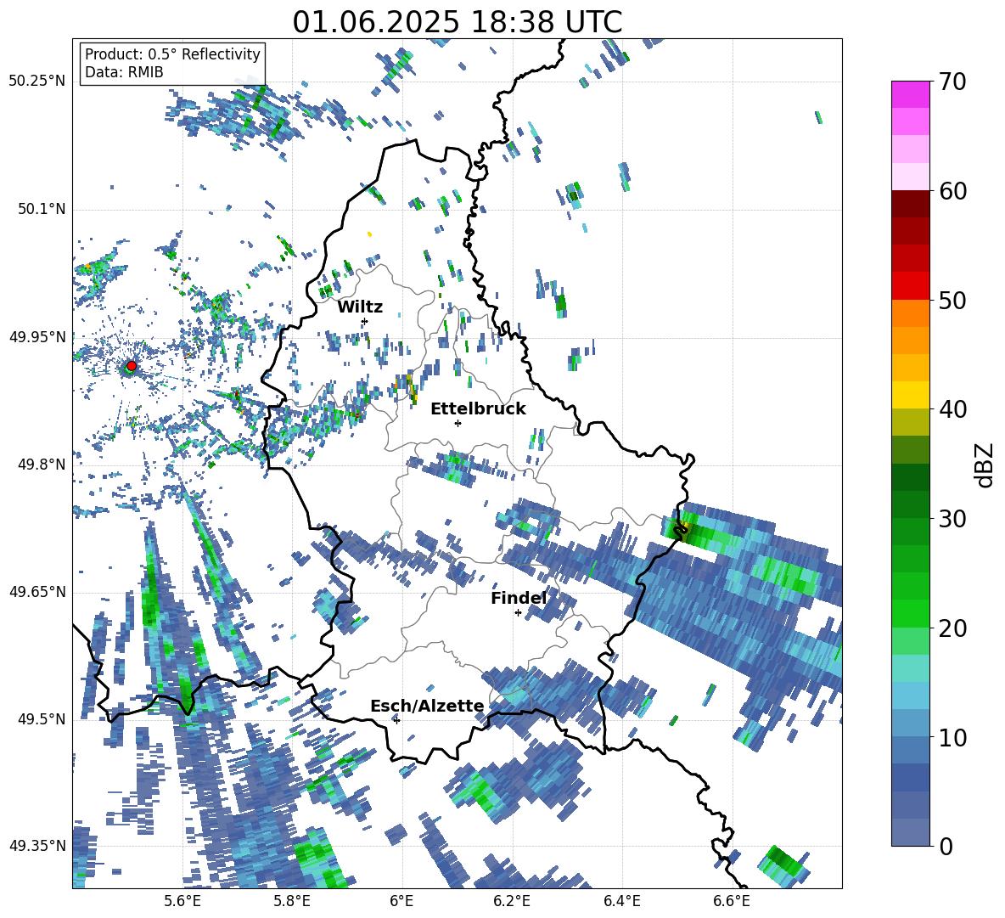Click the dBZ colorbar axis label
The width and height of the screenshot is (1005, 918).
coord(985,465)
